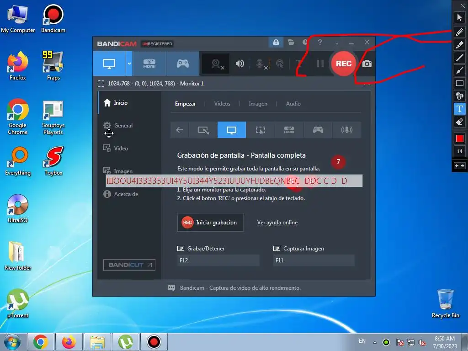
Task: Select HDMI device recording mode in top bar
Action: [x=149, y=64]
